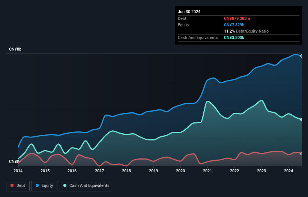This screenshot has height=197, width=308.
Task: Click the CN¥7.829b equity value
Action: click(234, 25)
